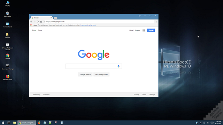Open the Store link on Google
Viewport: 223px width, 125px height.
tap(40, 30)
